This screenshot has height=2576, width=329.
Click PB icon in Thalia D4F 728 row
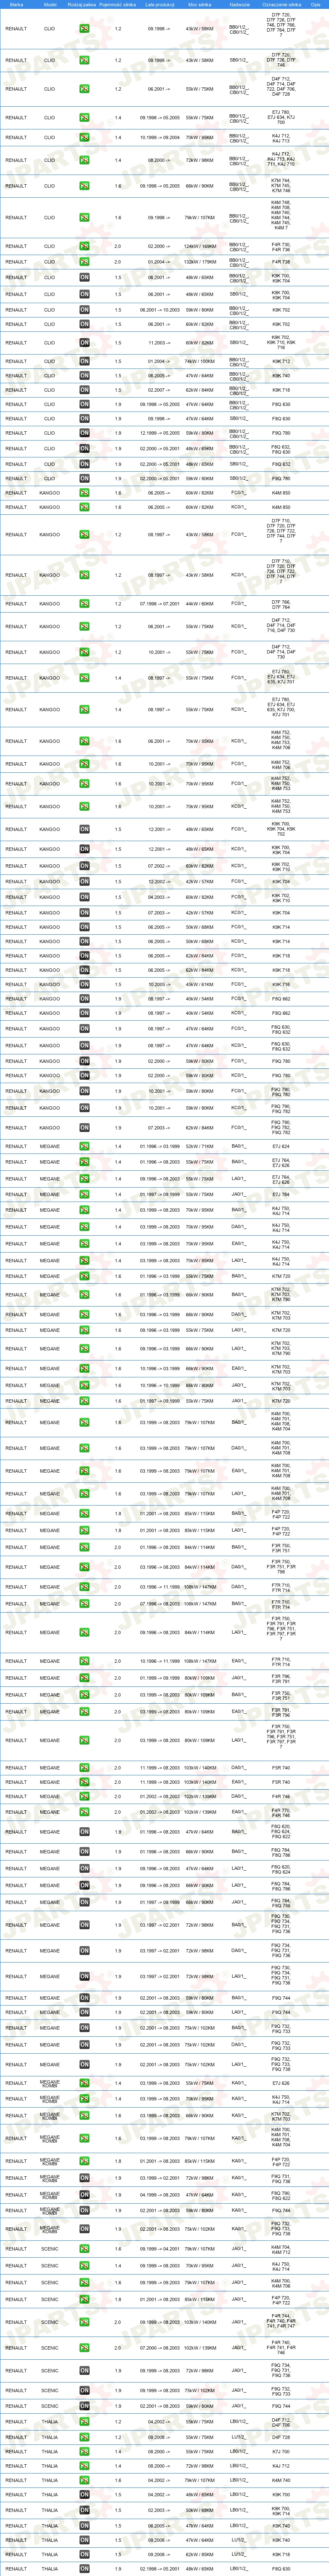click(x=84, y=2437)
